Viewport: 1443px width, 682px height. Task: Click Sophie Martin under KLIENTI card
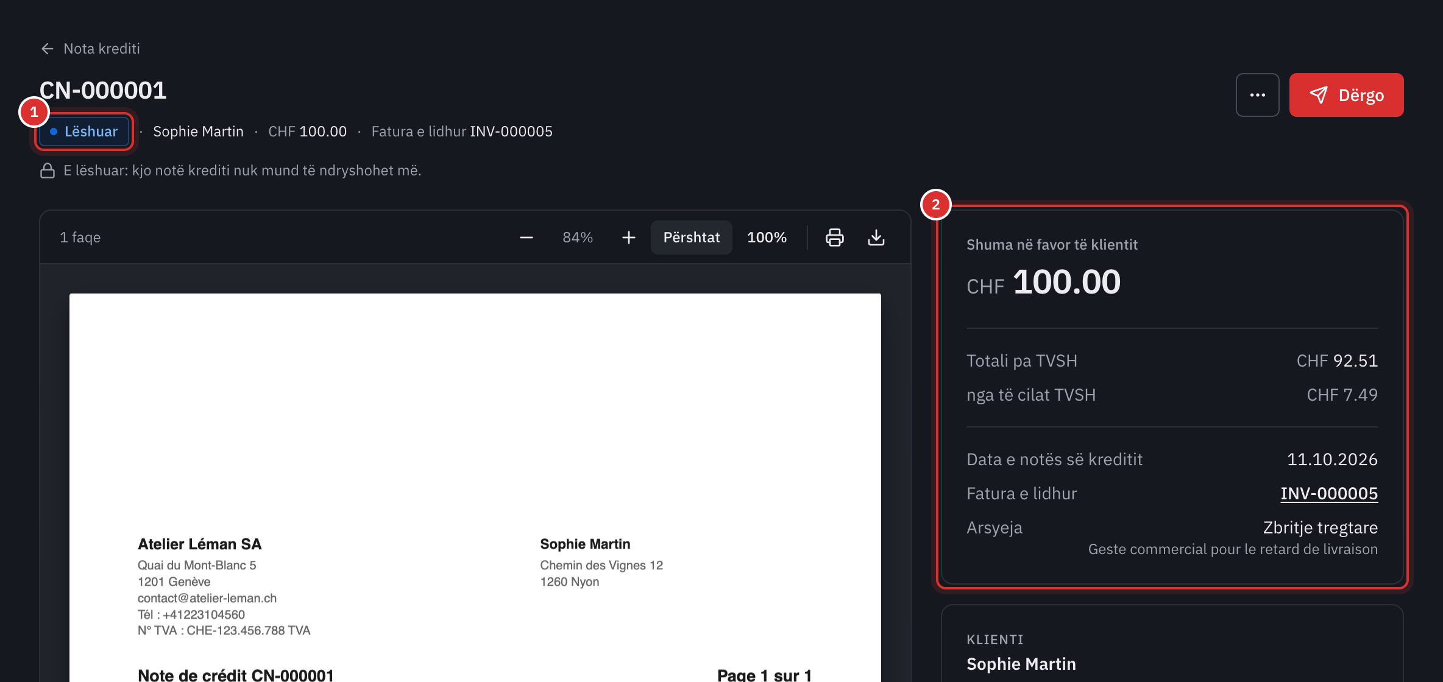(x=1021, y=664)
